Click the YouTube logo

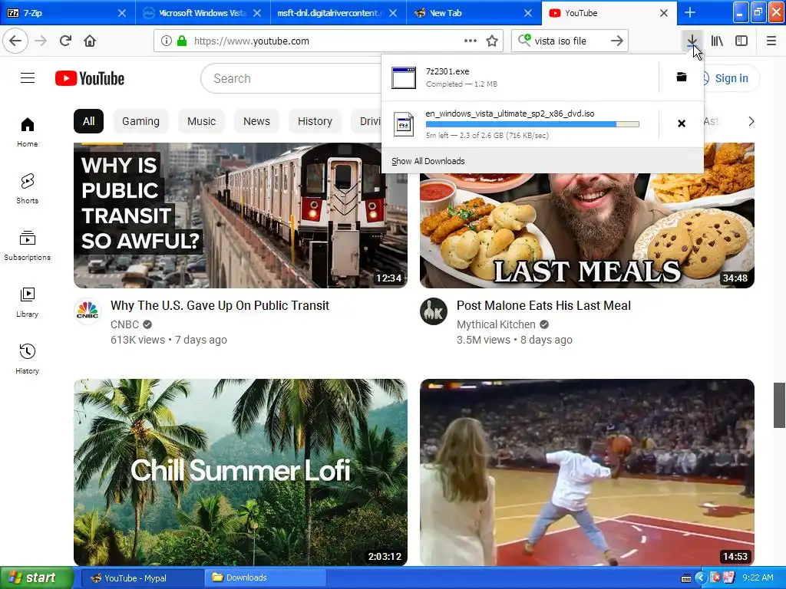(x=90, y=79)
